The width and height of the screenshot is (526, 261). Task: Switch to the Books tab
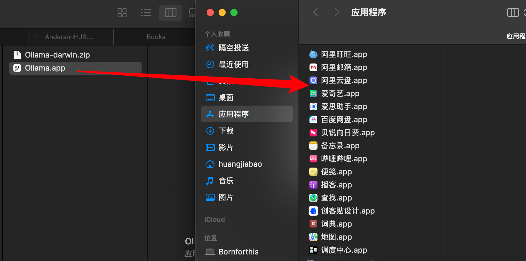[x=156, y=37]
